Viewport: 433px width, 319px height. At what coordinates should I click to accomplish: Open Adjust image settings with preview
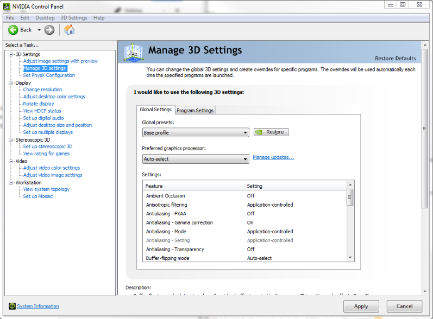point(60,61)
